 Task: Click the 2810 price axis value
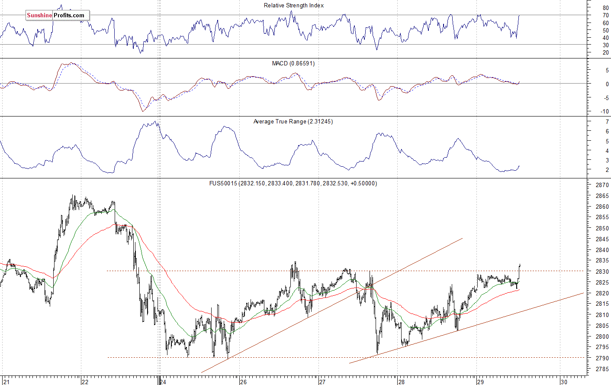click(x=602, y=315)
